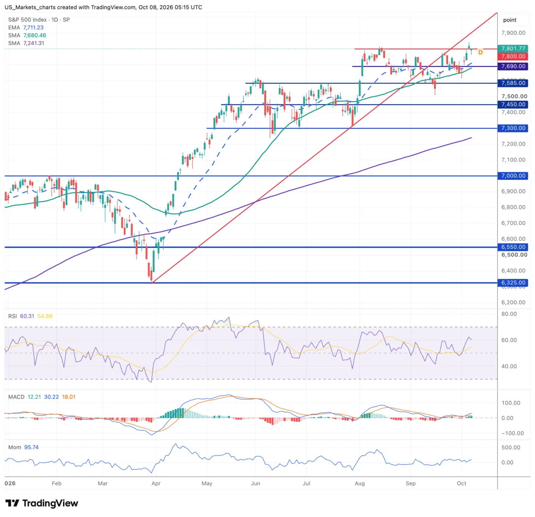Click the TradingView logo at bottom
535x517 pixels.
42,503
